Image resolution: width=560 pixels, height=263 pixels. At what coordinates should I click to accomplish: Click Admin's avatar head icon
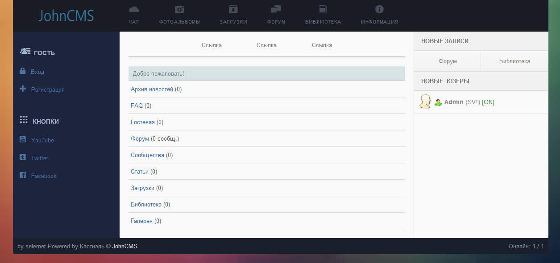tap(425, 101)
